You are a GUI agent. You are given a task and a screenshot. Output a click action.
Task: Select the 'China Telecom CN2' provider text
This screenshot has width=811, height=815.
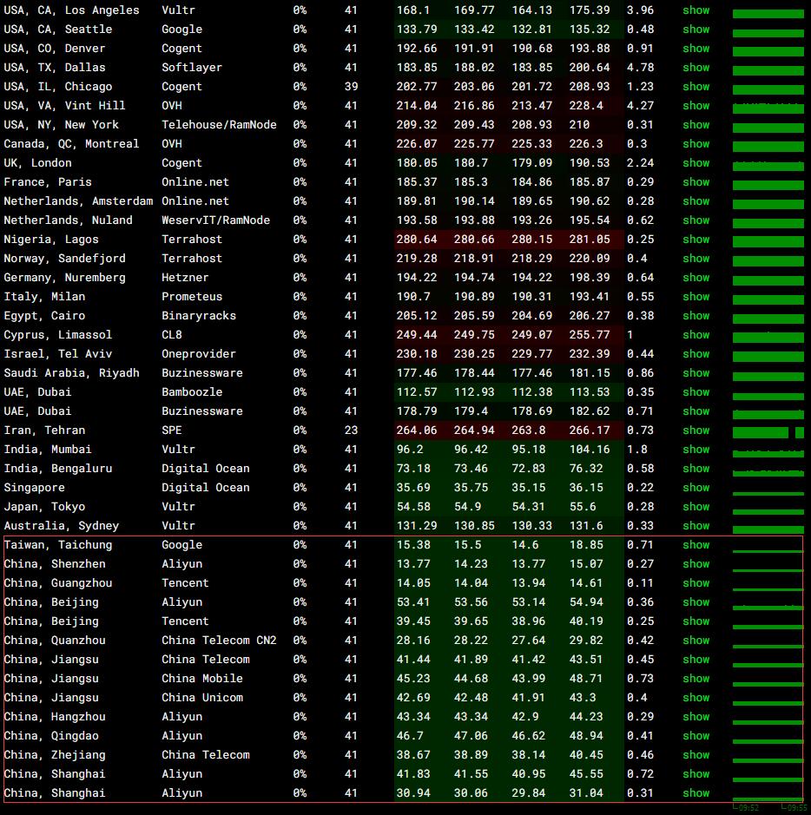219,641
